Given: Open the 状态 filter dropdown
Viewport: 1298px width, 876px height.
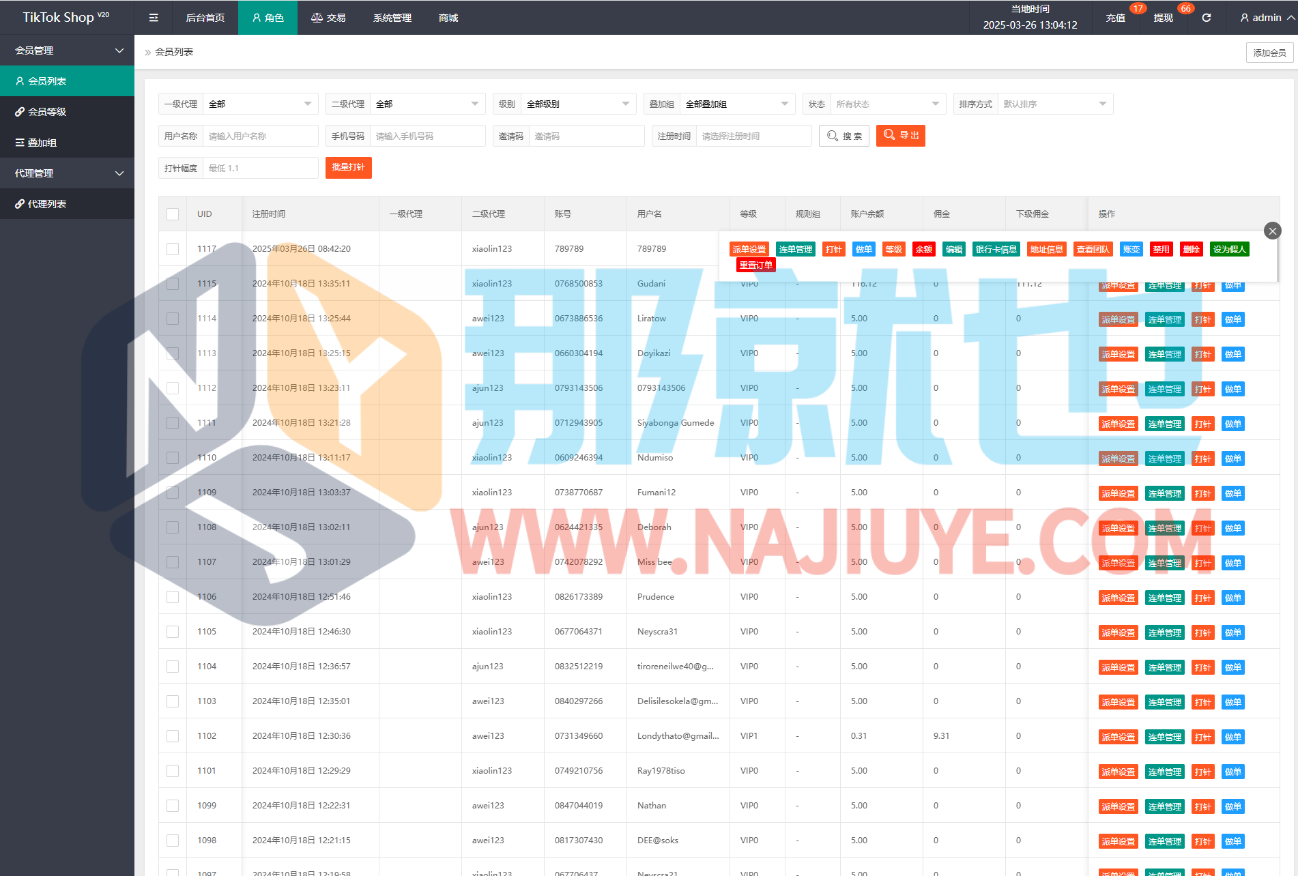Looking at the screenshot, I should point(886,104).
